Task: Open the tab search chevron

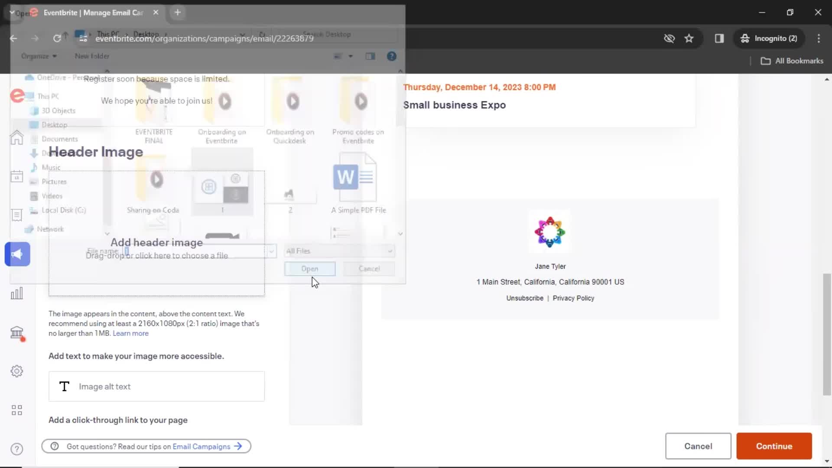Action: click(12, 12)
